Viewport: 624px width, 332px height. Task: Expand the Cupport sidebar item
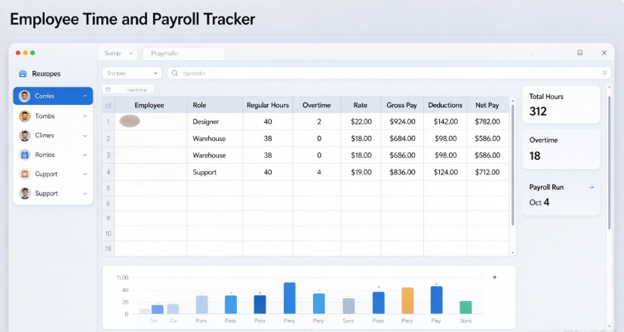(85, 174)
